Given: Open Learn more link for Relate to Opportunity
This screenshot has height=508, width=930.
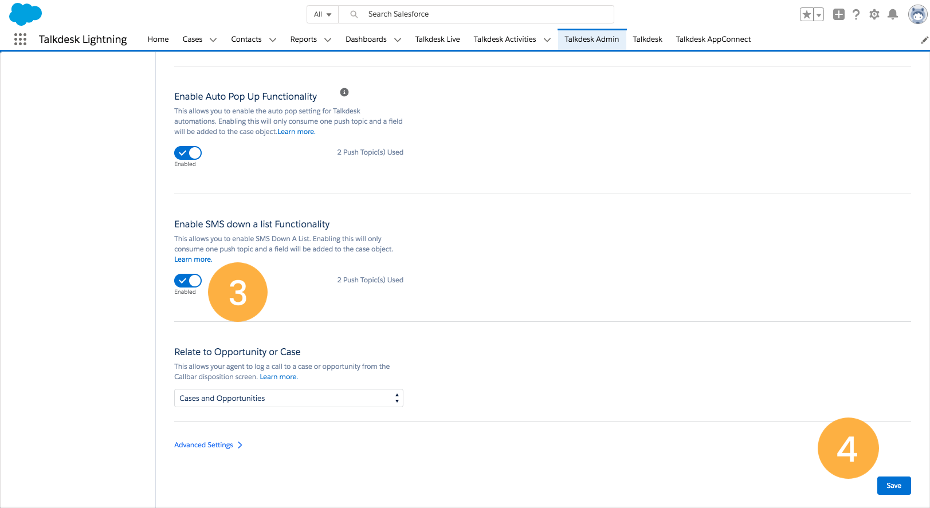Looking at the screenshot, I should tap(278, 377).
